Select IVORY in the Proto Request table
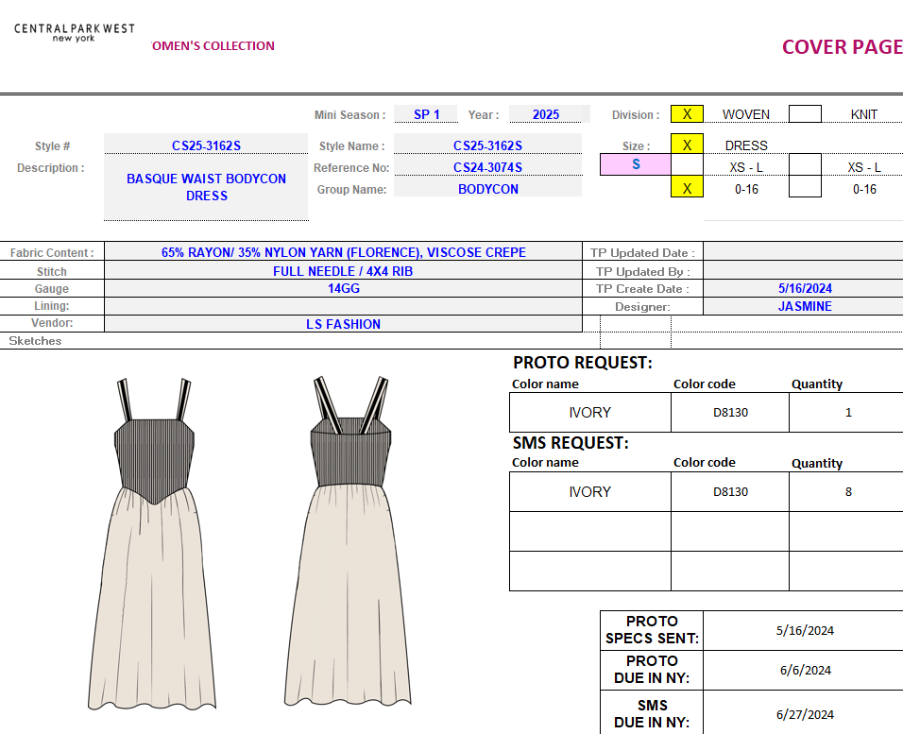 coord(589,413)
